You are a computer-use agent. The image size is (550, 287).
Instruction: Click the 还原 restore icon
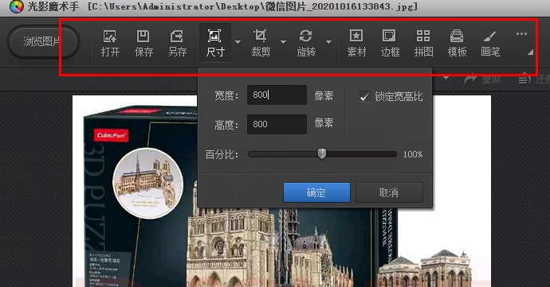pos(524,79)
